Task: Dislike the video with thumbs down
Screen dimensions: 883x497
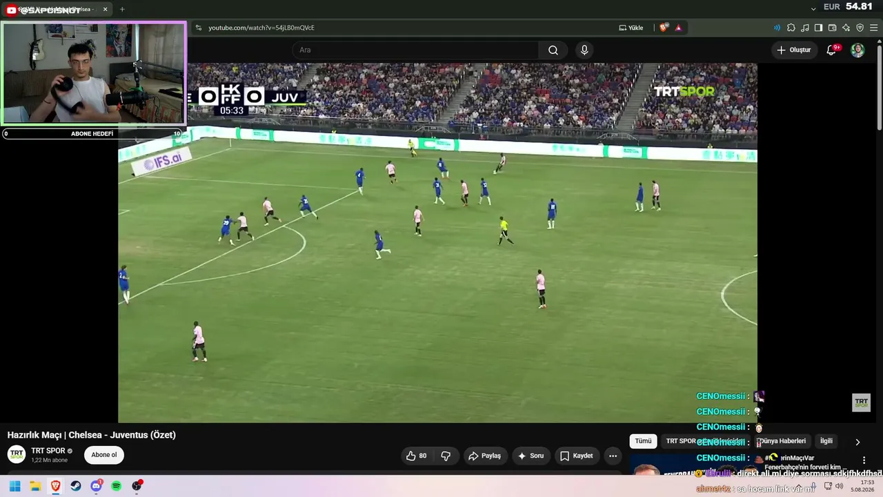Action: click(x=446, y=456)
